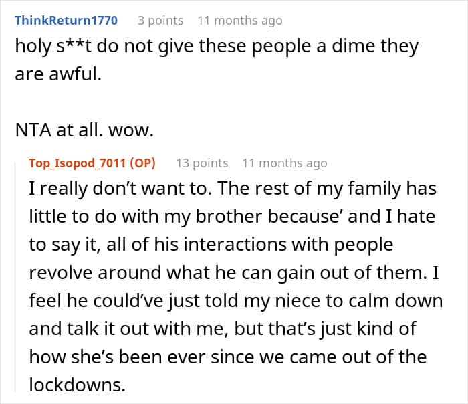Click the line mentioning "my brother because'"

[x=232, y=216]
